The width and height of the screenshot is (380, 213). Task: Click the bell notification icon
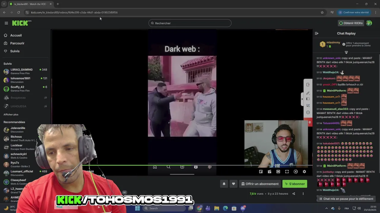[x=224, y=184]
